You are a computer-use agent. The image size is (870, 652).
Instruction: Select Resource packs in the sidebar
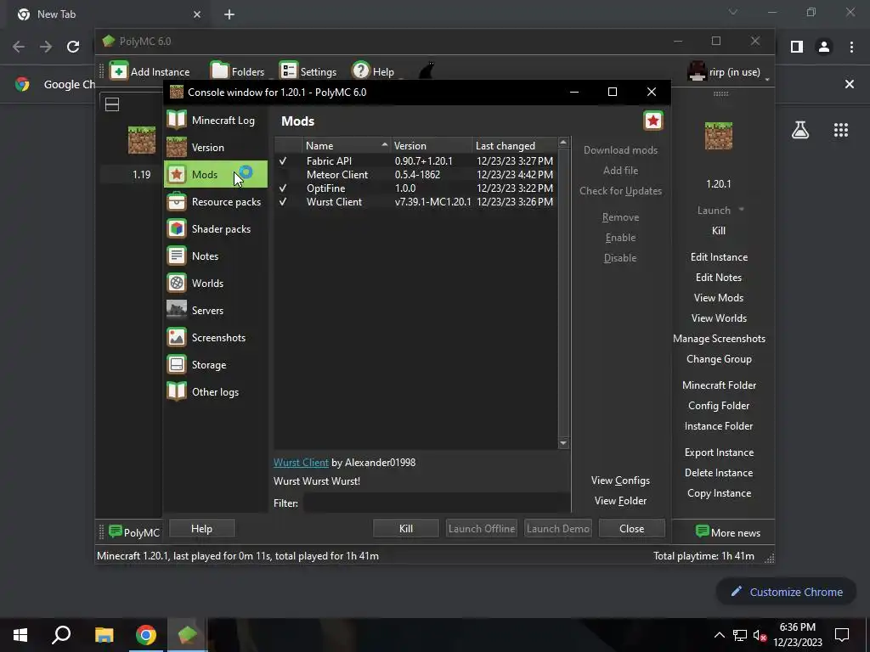[216, 202]
